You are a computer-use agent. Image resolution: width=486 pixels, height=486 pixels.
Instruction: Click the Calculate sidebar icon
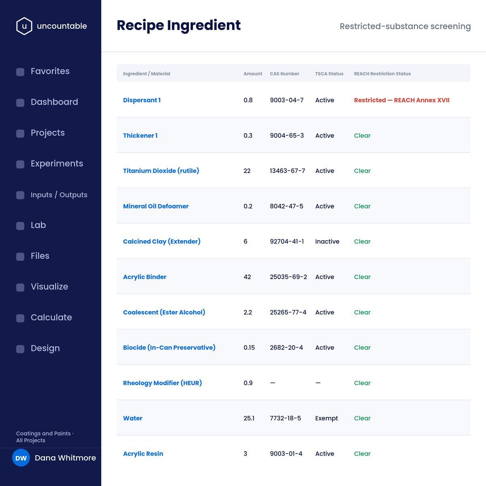(20, 318)
